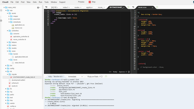Close the 20170402154407_ migration tab
This screenshot has width=194, height=109.
pyautogui.click(x=124, y=8)
